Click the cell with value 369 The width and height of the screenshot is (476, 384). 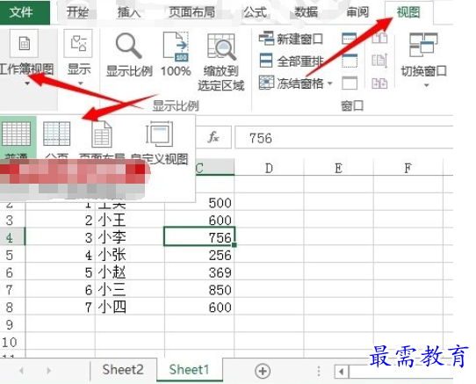tap(199, 272)
